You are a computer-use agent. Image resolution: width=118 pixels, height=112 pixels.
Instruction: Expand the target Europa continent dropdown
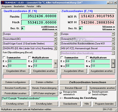113,34
